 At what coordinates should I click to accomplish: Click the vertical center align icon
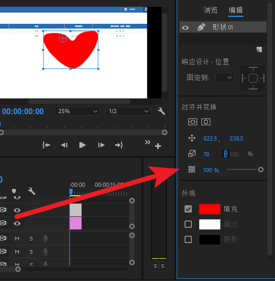coord(192,122)
